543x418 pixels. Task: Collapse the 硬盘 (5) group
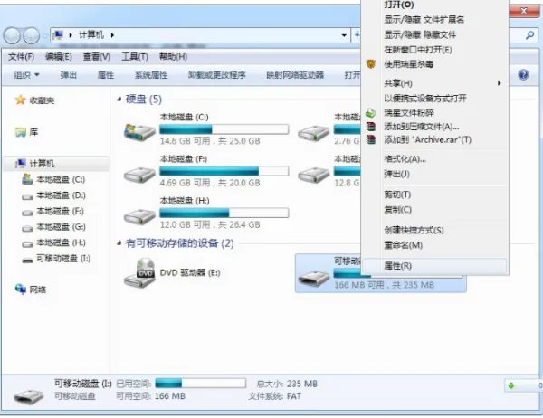pyautogui.click(x=119, y=99)
